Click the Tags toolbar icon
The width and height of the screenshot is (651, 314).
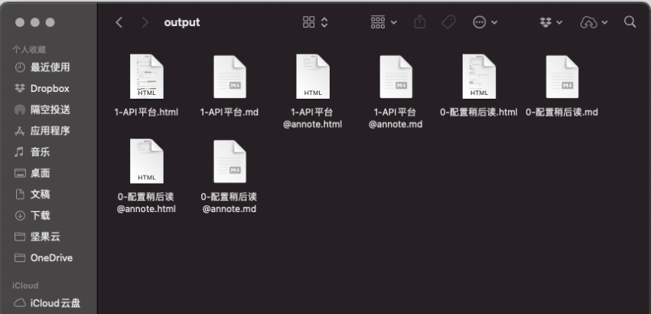click(x=449, y=22)
